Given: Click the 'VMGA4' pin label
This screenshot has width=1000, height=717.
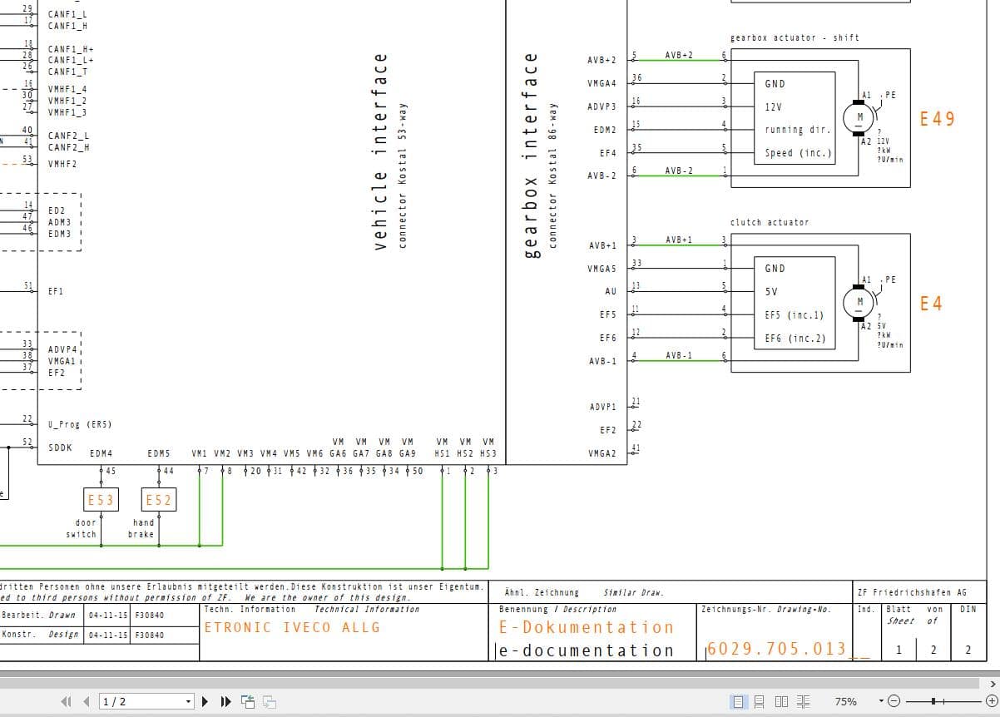Looking at the screenshot, I should pyautogui.click(x=601, y=83).
